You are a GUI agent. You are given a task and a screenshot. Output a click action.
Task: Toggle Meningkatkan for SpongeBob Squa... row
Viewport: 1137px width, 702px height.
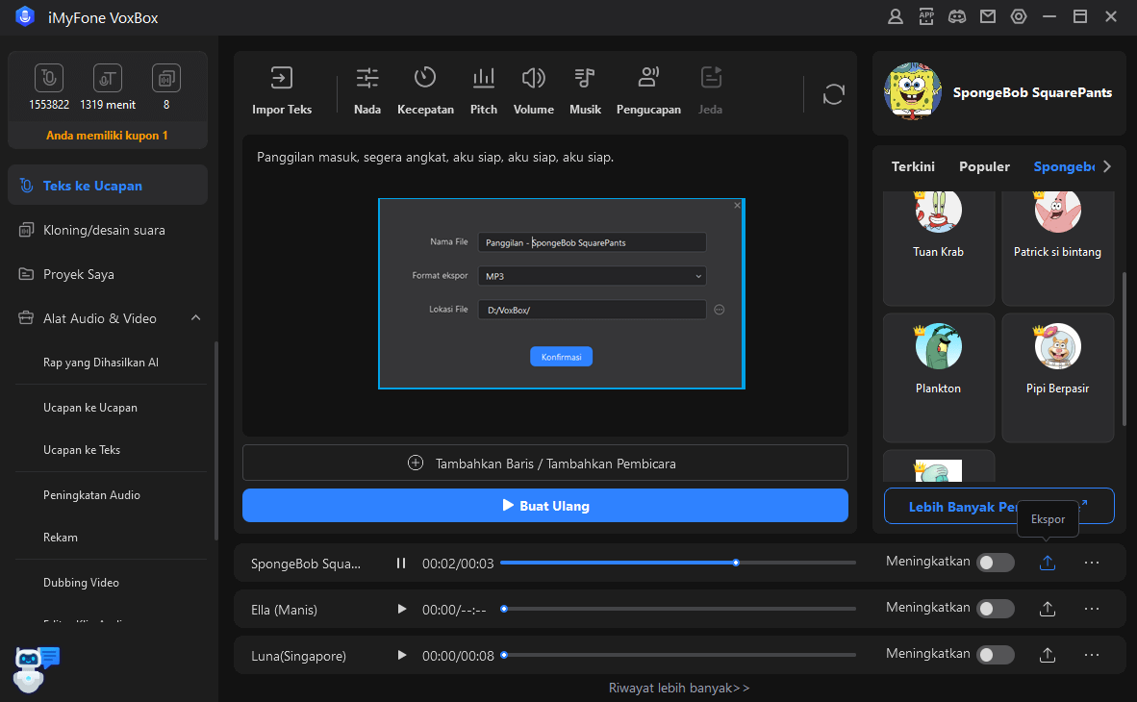point(995,563)
